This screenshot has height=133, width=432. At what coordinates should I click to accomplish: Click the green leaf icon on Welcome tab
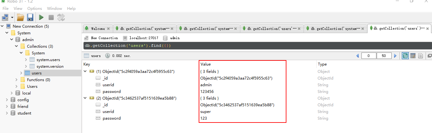[86, 28]
